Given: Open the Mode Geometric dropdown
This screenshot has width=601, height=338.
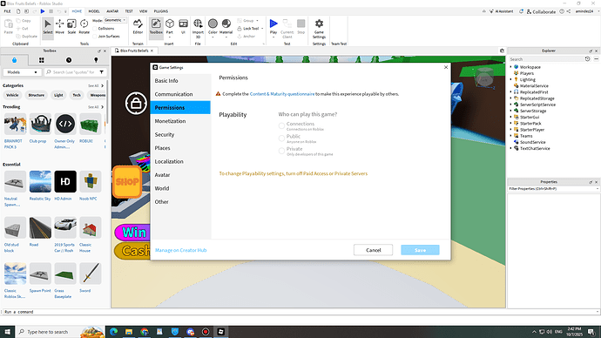Looking at the screenshot, I should (115, 20).
